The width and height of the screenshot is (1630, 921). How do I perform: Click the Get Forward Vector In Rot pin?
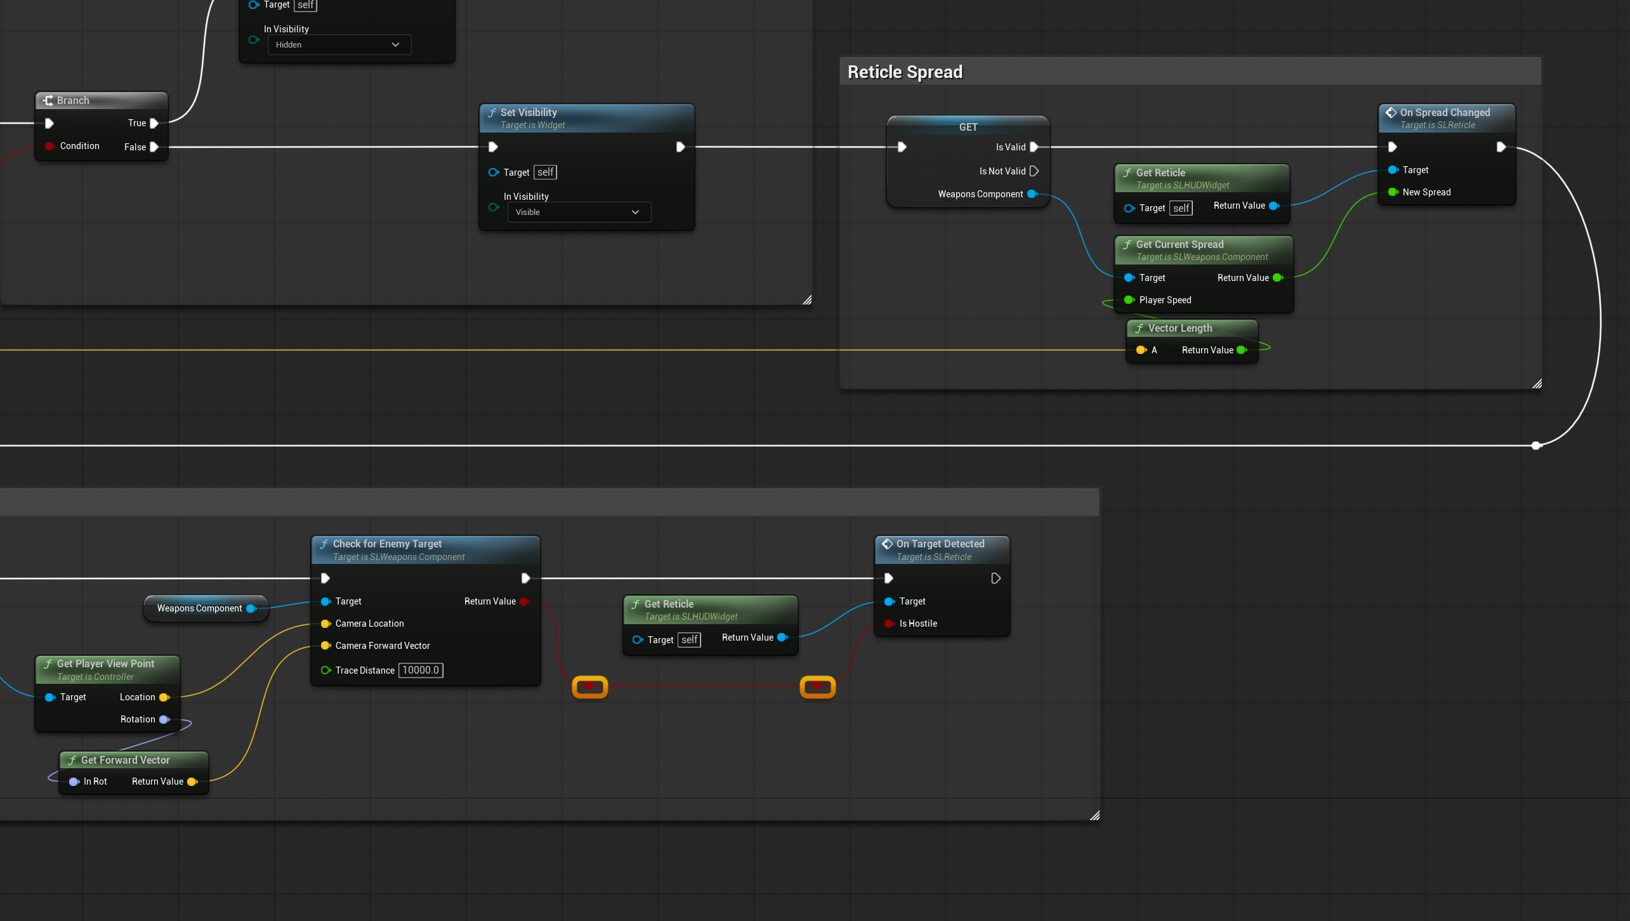pos(74,782)
